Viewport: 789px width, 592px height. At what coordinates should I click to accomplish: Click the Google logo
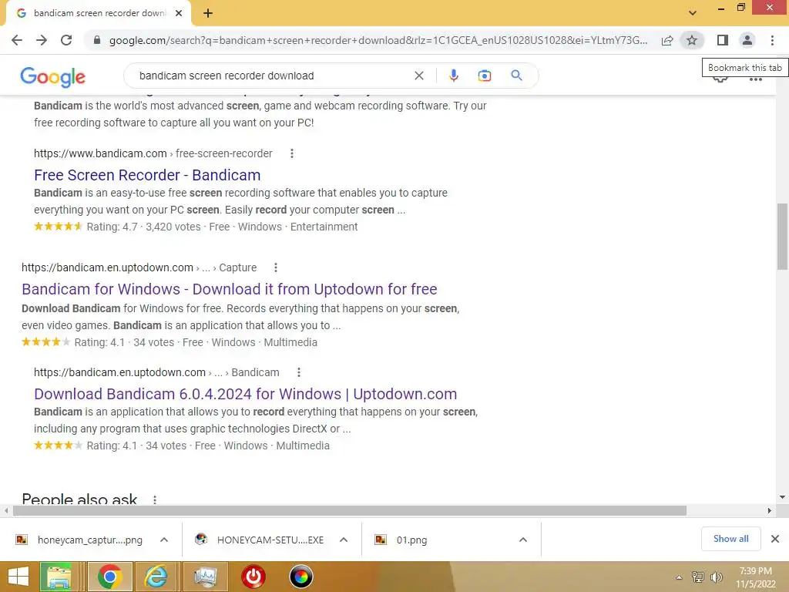point(53,76)
